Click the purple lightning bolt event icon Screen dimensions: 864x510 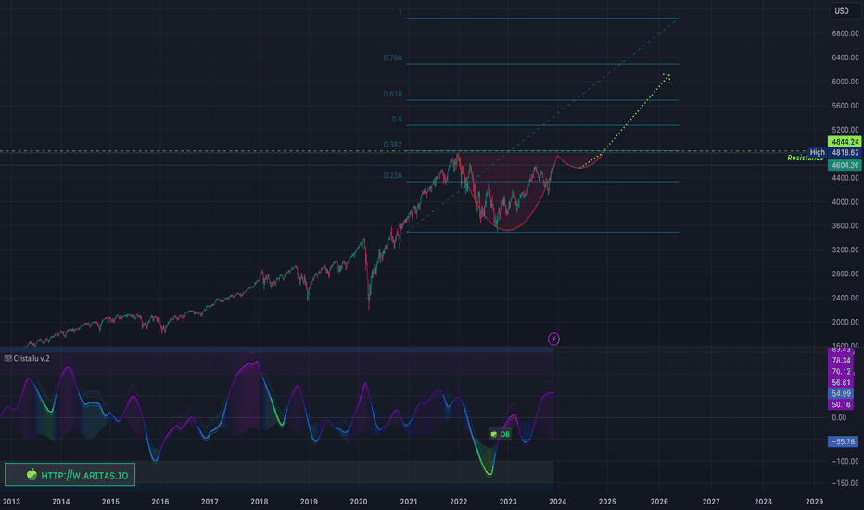[553, 338]
